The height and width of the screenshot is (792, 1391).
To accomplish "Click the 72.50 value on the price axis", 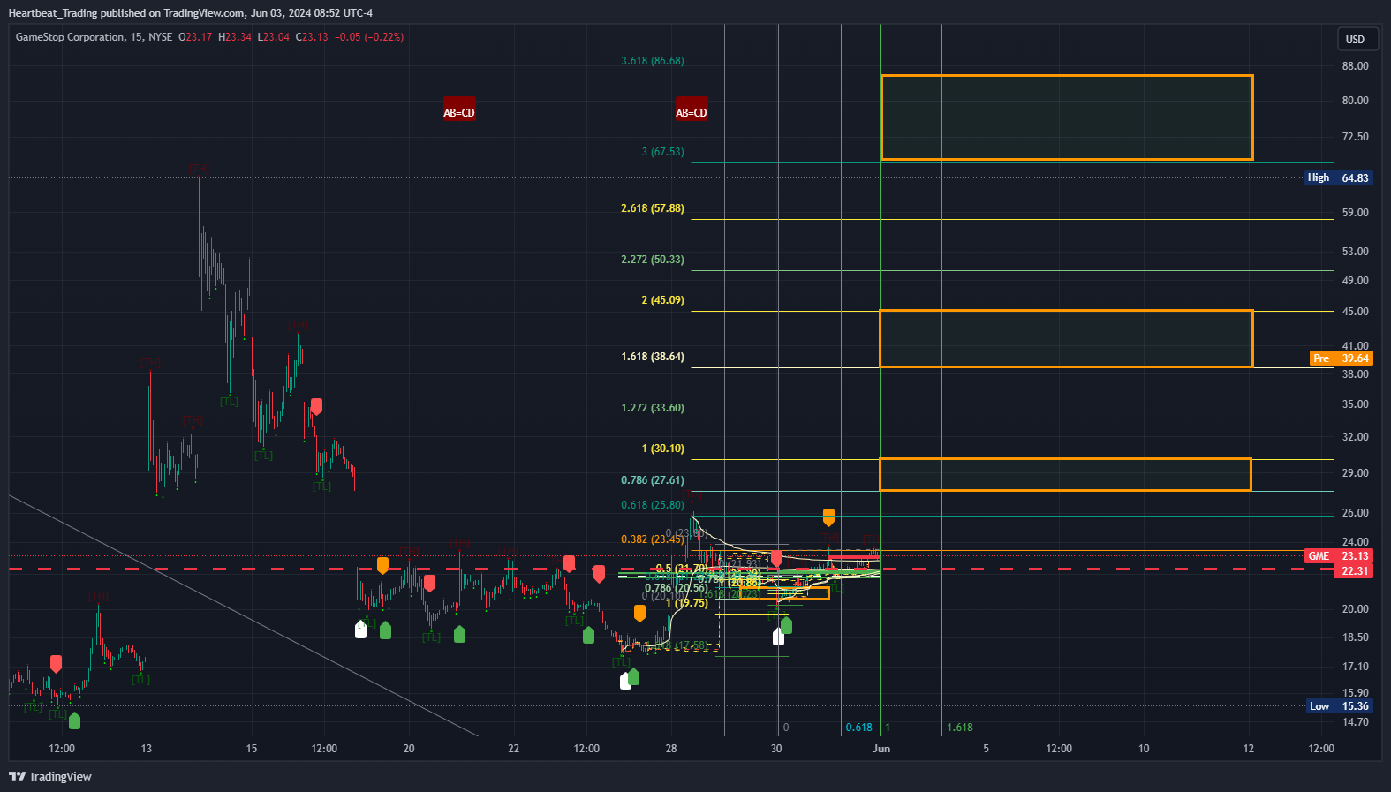I will (1355, 137).
